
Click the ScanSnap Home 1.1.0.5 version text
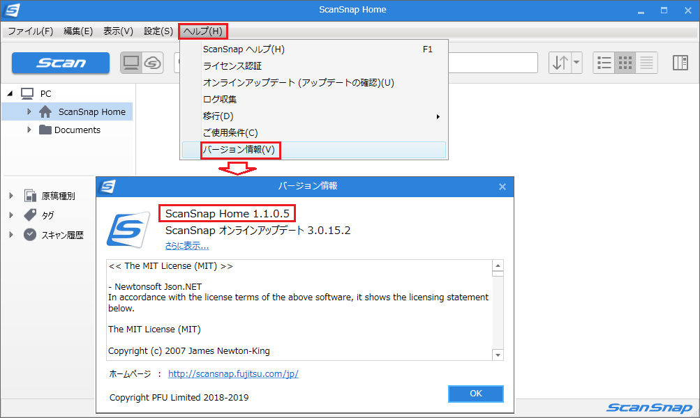228,214
